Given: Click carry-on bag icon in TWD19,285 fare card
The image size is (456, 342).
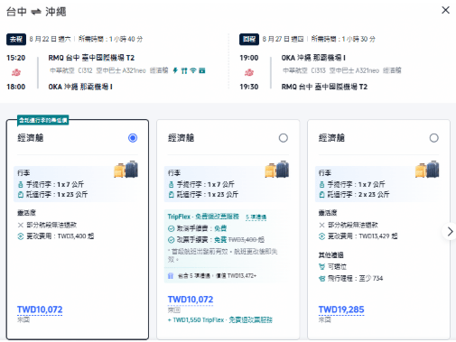Looking at the screenshot, I should [x=321, y=184].
